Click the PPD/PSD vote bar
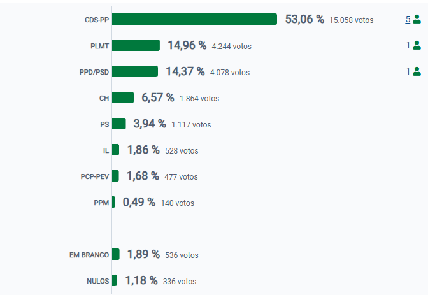Viewport: 428px width, 295px height. click(135, 71)
